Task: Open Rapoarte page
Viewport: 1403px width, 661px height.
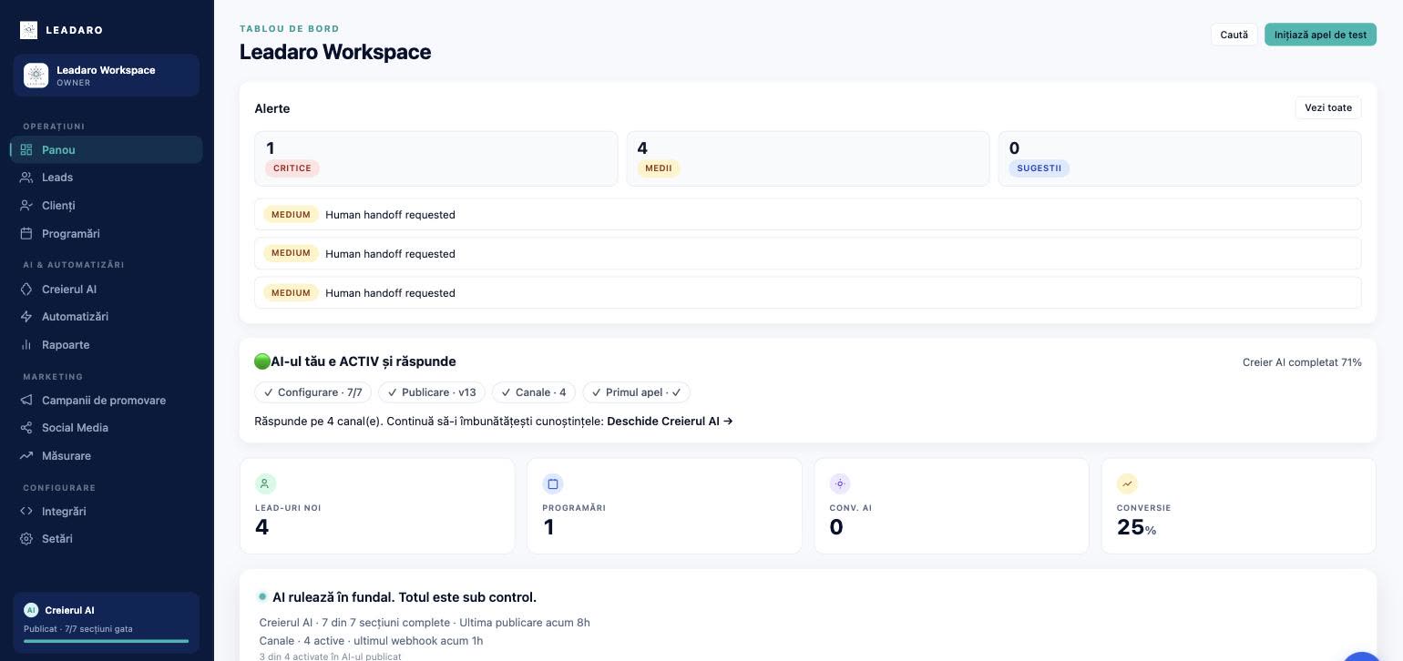Action: pyautogui.click(x=107, y=345)
